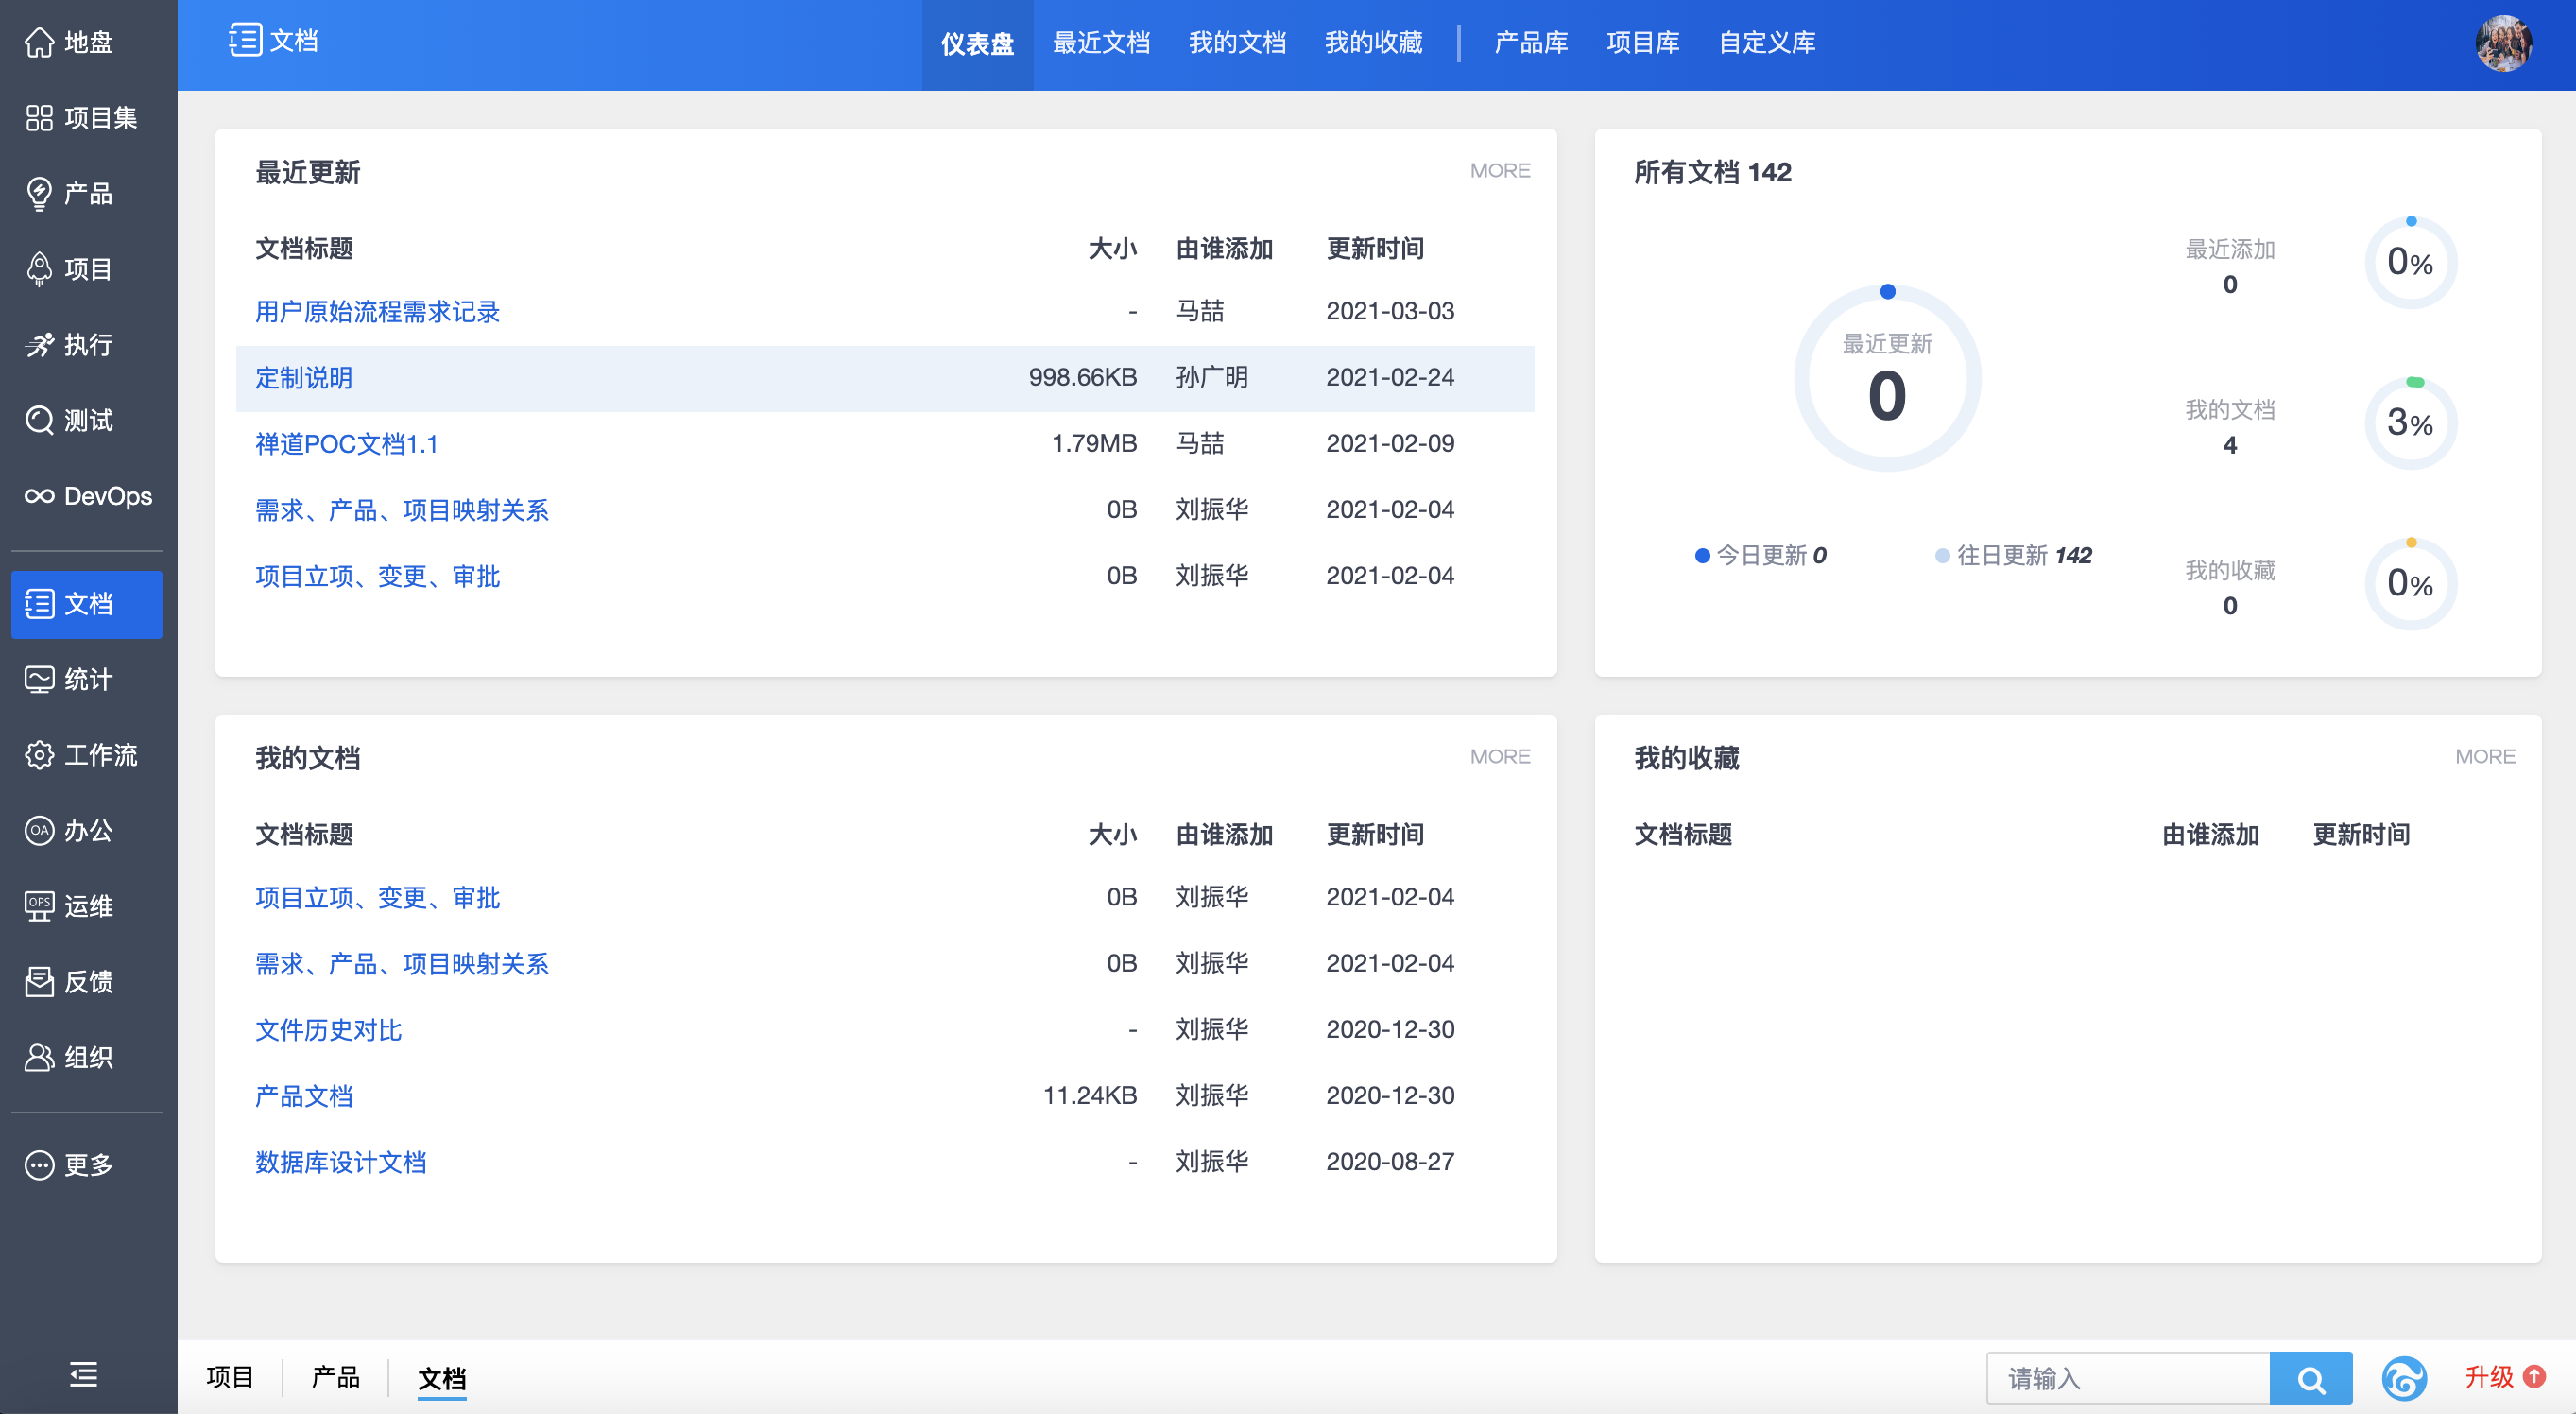Viewport: 2576px width, 1414px height.
Task: Click MORE in 最近更新 panel
Action: click(1499, 171)
